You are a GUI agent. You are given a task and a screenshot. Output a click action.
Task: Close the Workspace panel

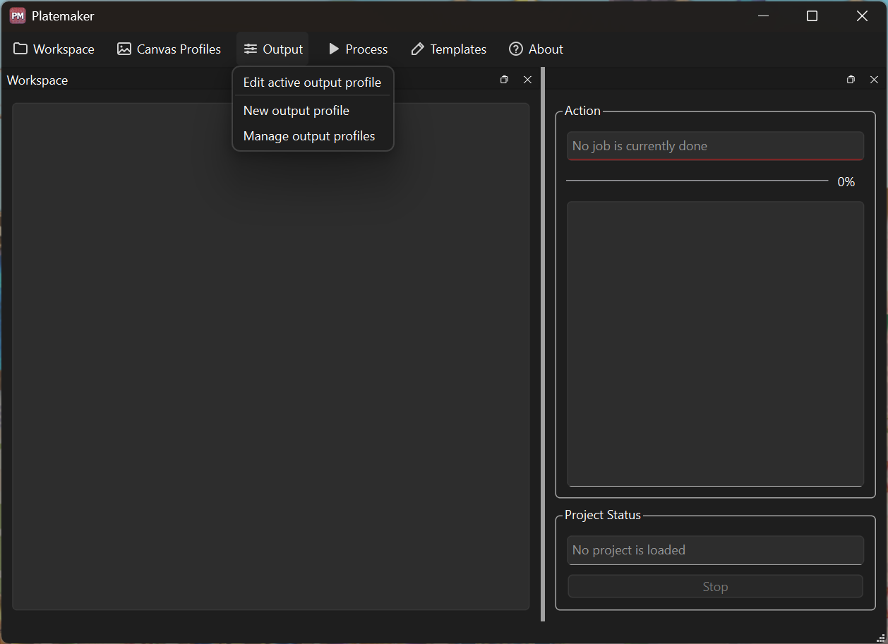(527, 80)
